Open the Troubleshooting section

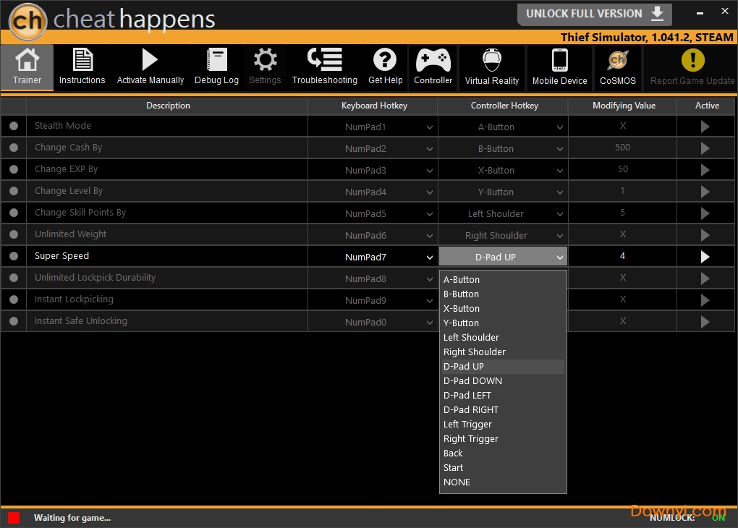click(324, 67)
